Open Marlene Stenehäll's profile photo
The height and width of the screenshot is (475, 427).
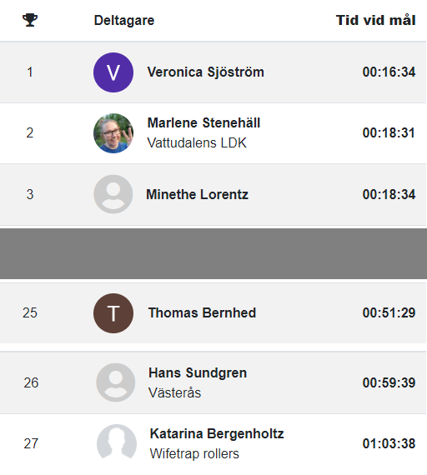(113, 133)
